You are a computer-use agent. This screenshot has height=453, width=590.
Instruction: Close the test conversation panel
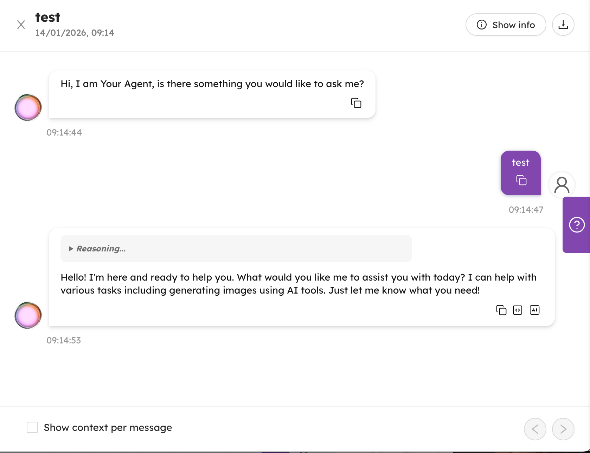tap(21, 25)
